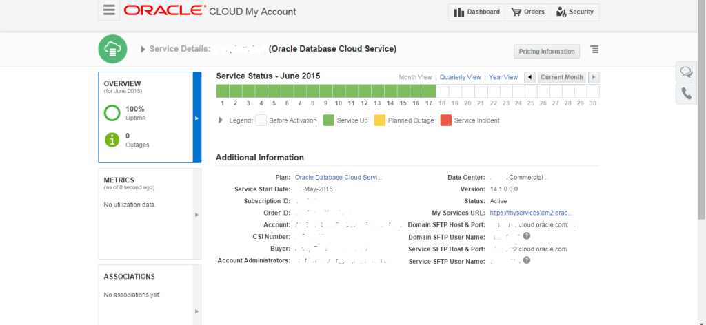This screenshot has width=706, height=325.
Task: Go to previous month arrow
Action: coord(530,77)
